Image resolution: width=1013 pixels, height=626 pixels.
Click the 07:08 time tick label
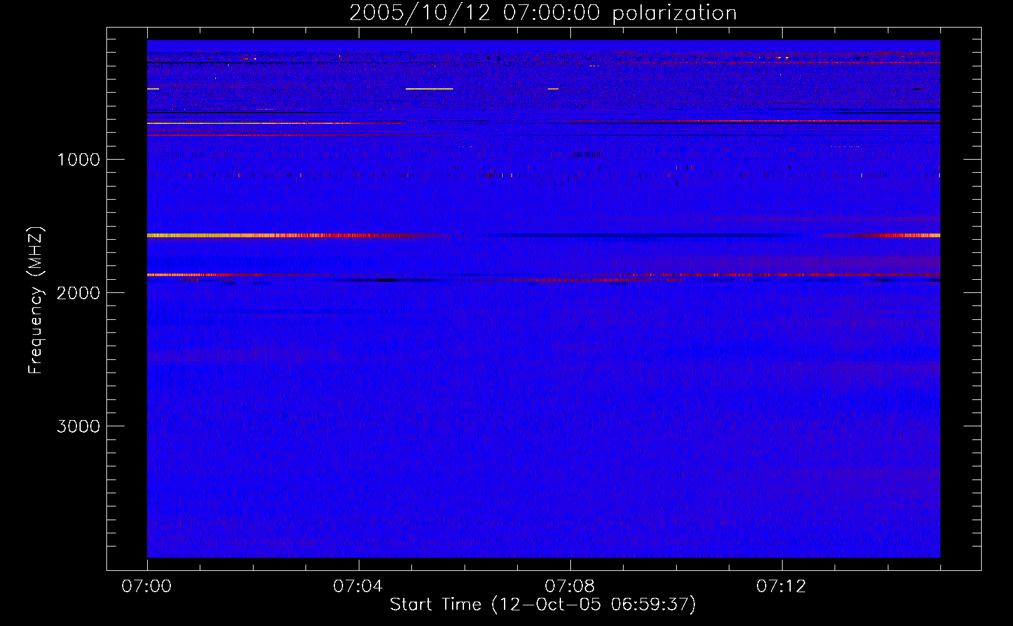[x=570, y=587]
